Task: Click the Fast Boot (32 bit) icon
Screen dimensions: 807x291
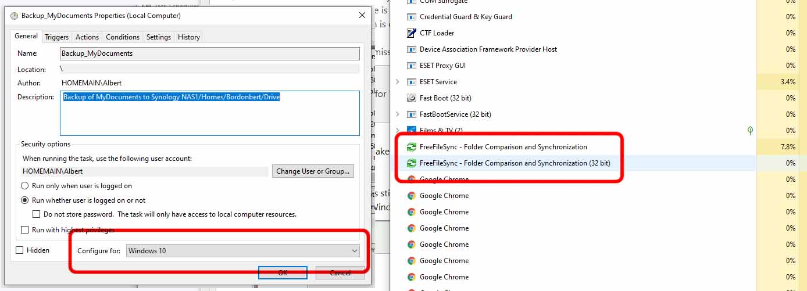Action: [x=412, y=98]
